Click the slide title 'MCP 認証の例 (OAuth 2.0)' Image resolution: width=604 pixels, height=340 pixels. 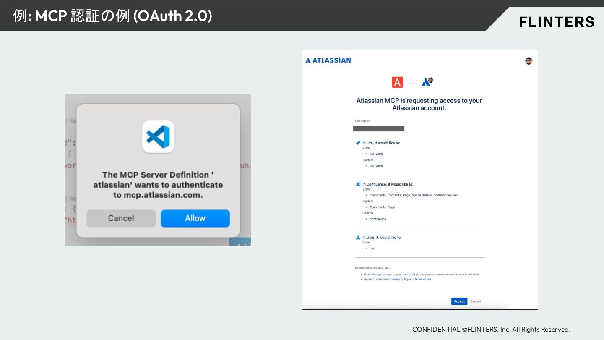pyautogui.click(x=112, y=16)
